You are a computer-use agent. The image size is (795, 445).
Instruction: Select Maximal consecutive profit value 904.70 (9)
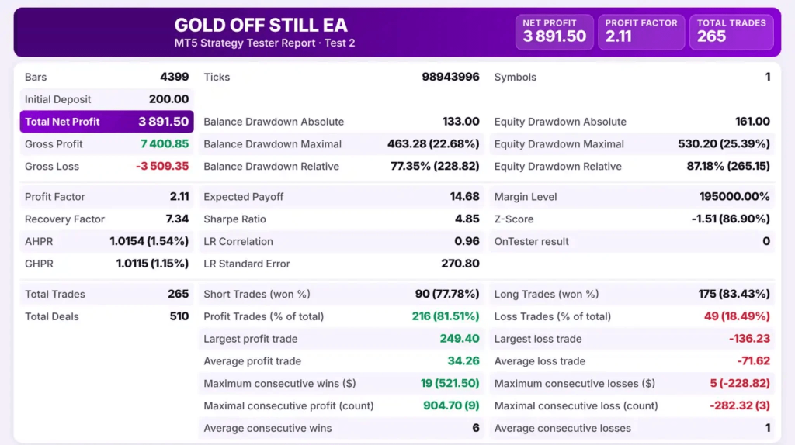click(451, 405)
